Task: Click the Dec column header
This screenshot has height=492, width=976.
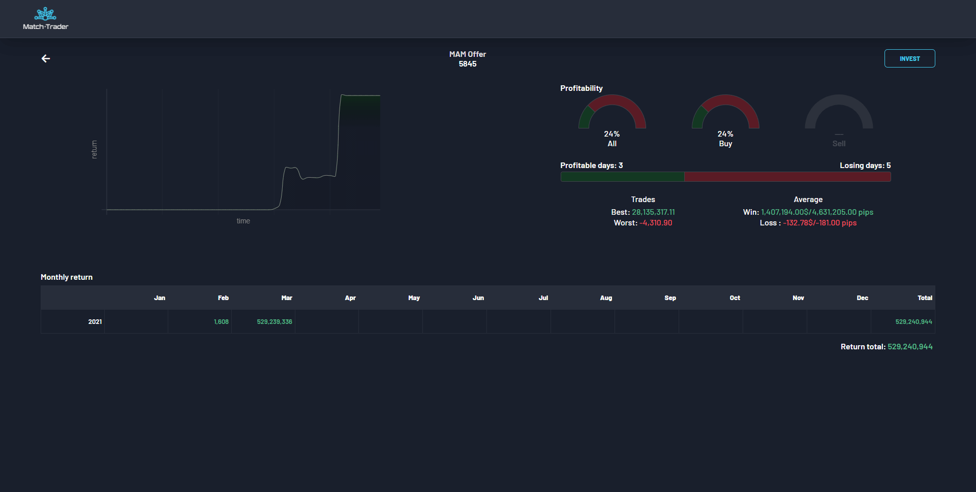Action: point(862,298)
